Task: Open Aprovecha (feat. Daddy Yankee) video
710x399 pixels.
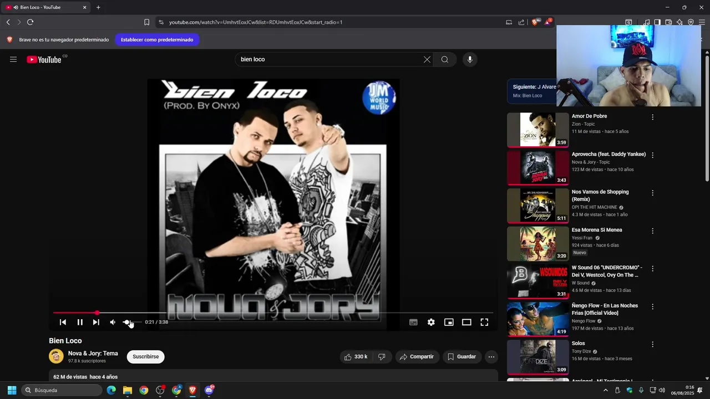Action: 537,167
